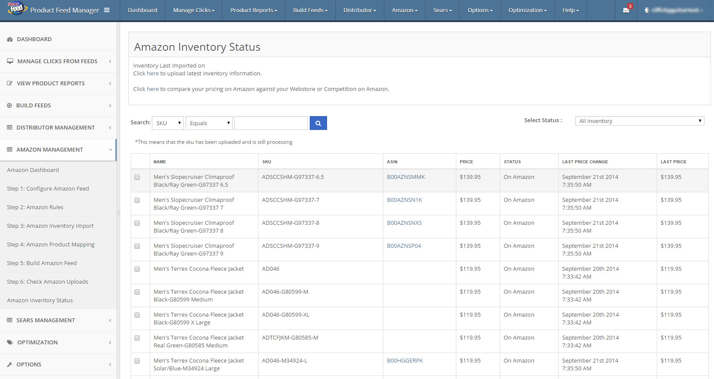
Task: Click ASIN link B00HGGERPK
Action: [x=405, y=361]
